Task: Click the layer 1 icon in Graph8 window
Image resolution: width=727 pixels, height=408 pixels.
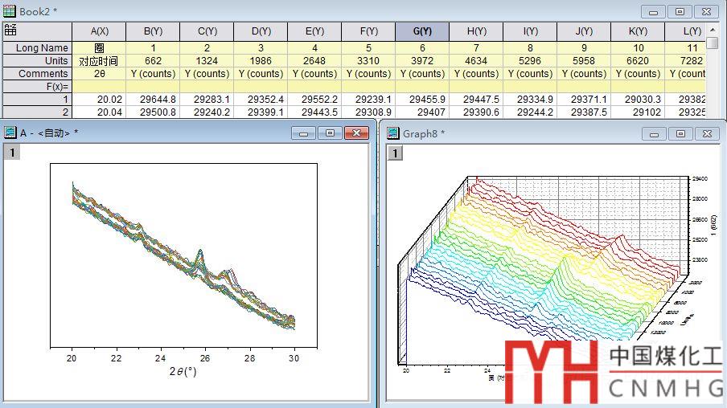Action: point(395,153)
